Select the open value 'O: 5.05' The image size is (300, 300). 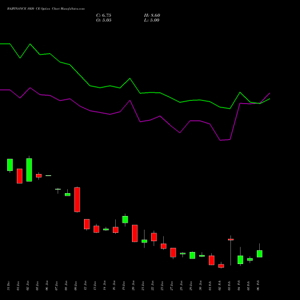104,20
